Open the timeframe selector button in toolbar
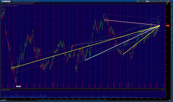Screen dimensions: 173x102 (147, 1)
